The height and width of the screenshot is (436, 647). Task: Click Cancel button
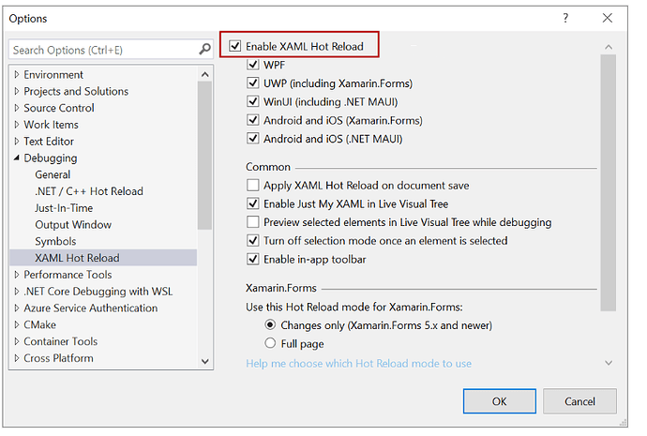point(579,401)
